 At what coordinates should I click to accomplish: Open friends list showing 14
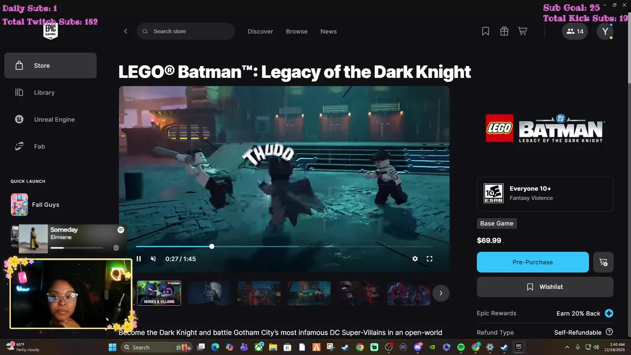(x=575, y=32)
